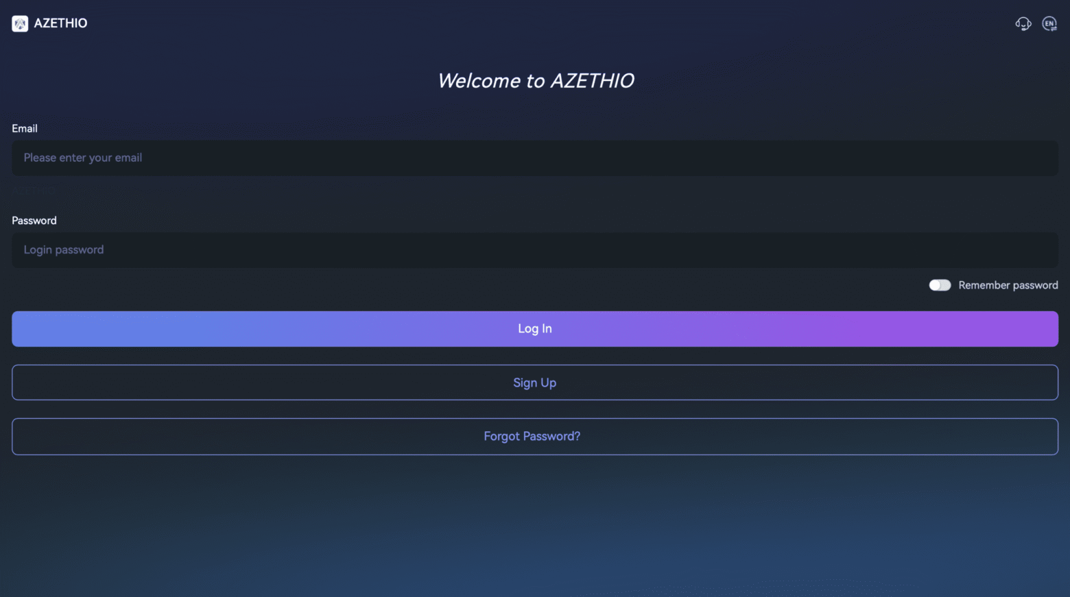Screen dimensions: 1070x597
Task: Open customer support via headset icon
Action: click(1023, 24)
